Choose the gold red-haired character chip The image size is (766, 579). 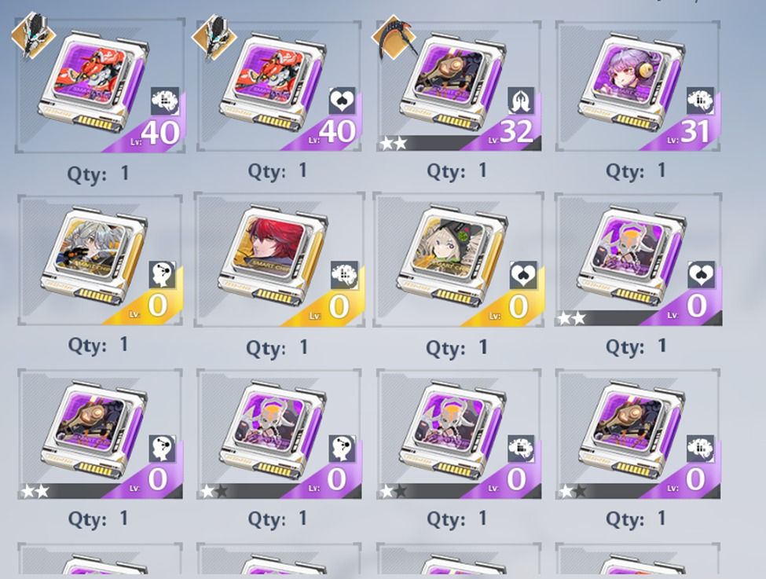coord(279,260)
